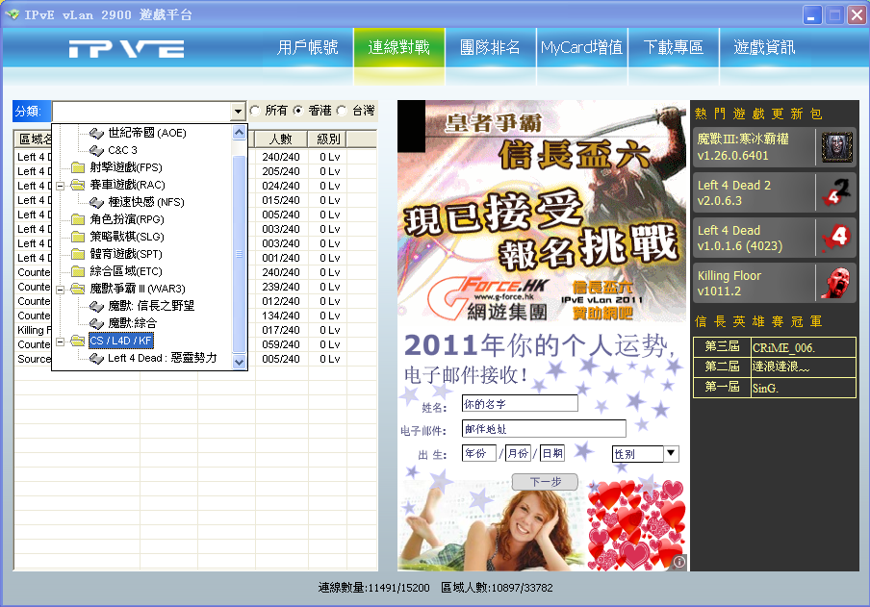Click the 059/240 player count cell
The width and height of the screenshot is (870, 607).
[281, 344]
